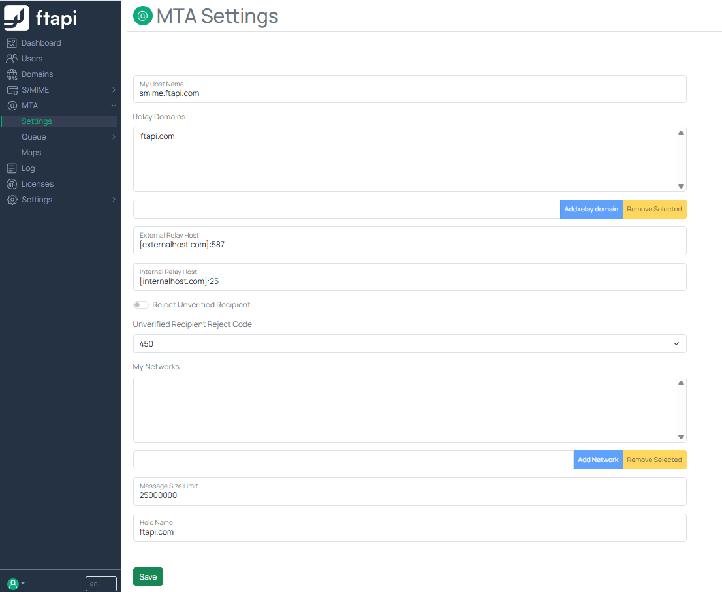Click the S/MIME certificate icon
Screen dimensions: 722x592
tap(12, 90)
